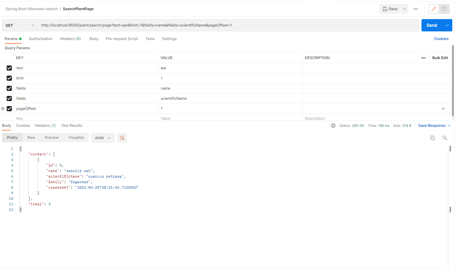Open the three-dots menu beside Save
The width and height of the screenshot is (456, 269).
tap(416, 9)
